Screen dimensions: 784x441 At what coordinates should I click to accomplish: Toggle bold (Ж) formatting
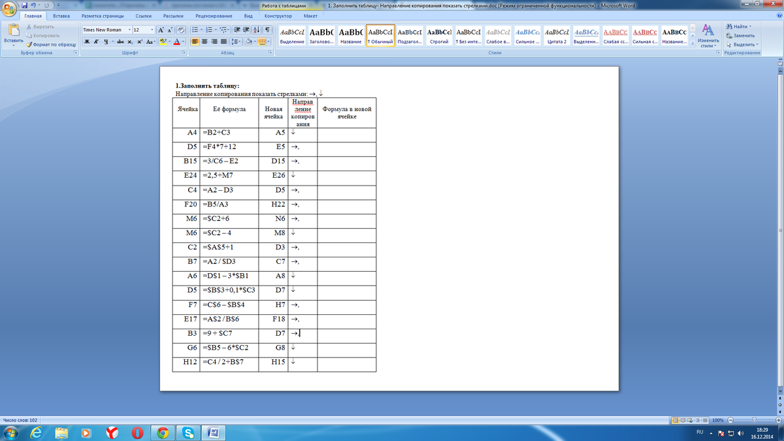pos(87,42)
